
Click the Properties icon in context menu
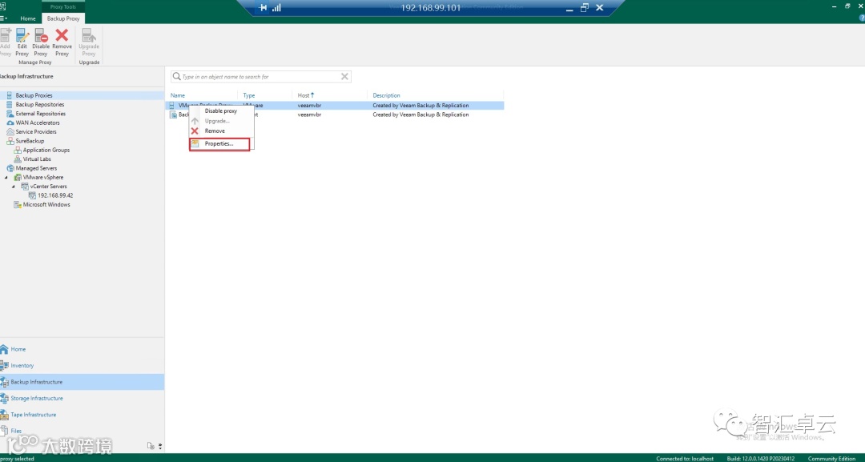[195, 143]
